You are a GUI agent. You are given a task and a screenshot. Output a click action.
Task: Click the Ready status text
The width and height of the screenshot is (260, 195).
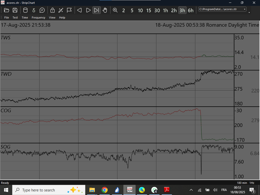5,183
